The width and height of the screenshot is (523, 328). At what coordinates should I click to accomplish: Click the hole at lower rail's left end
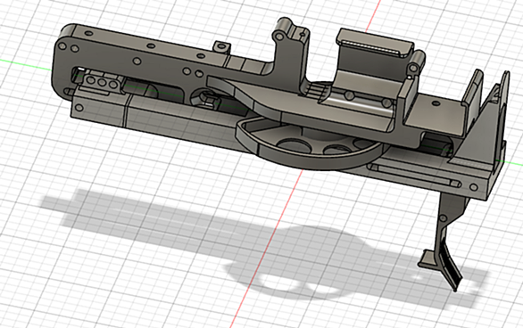(x=79, y=108)
